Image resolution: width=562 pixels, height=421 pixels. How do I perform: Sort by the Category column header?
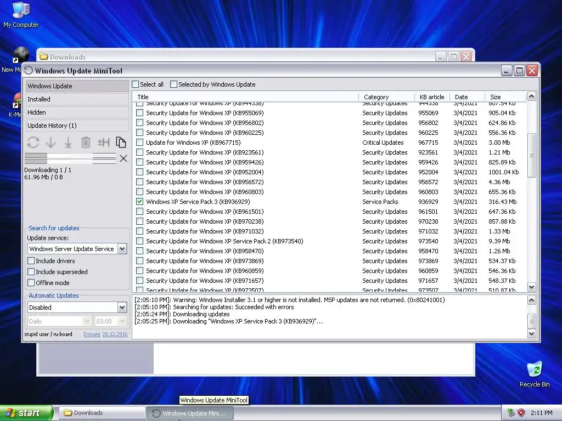pos(387,96)
